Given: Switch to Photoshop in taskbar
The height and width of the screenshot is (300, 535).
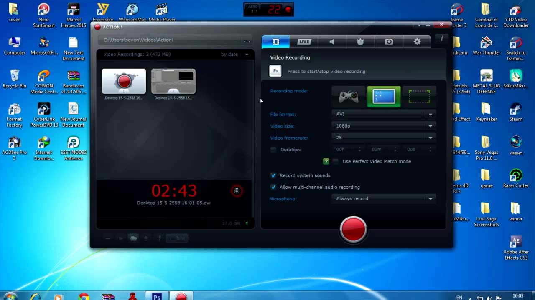Looking at the screenshot, I should pyautogui.click(x=157, y=297).
